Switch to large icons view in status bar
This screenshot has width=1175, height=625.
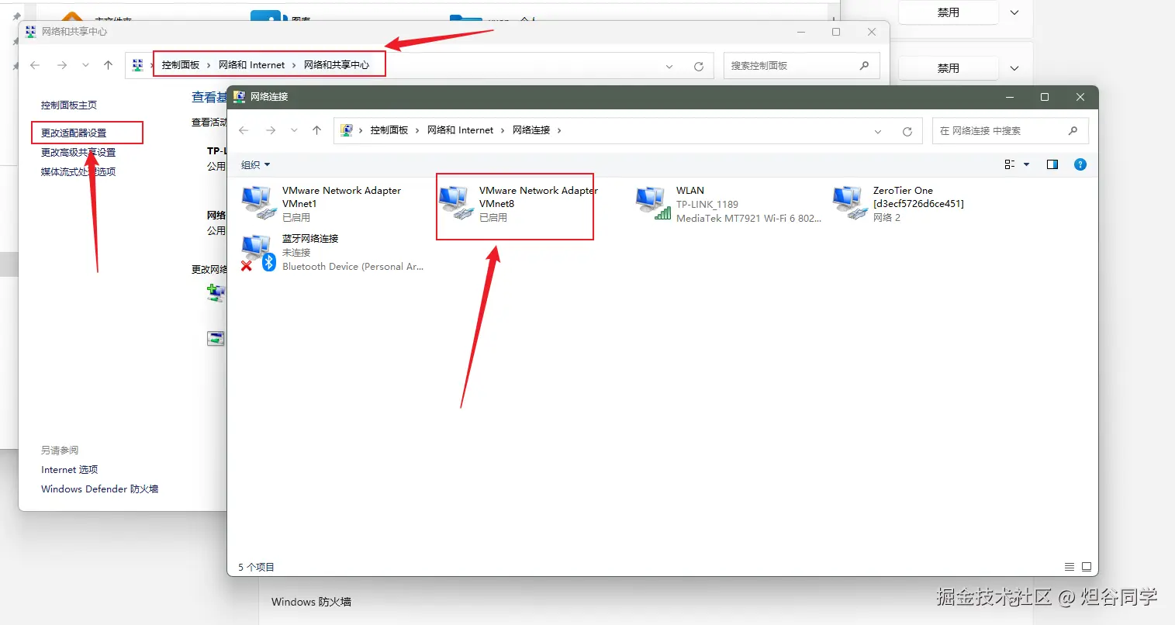tap(1087, 567)
